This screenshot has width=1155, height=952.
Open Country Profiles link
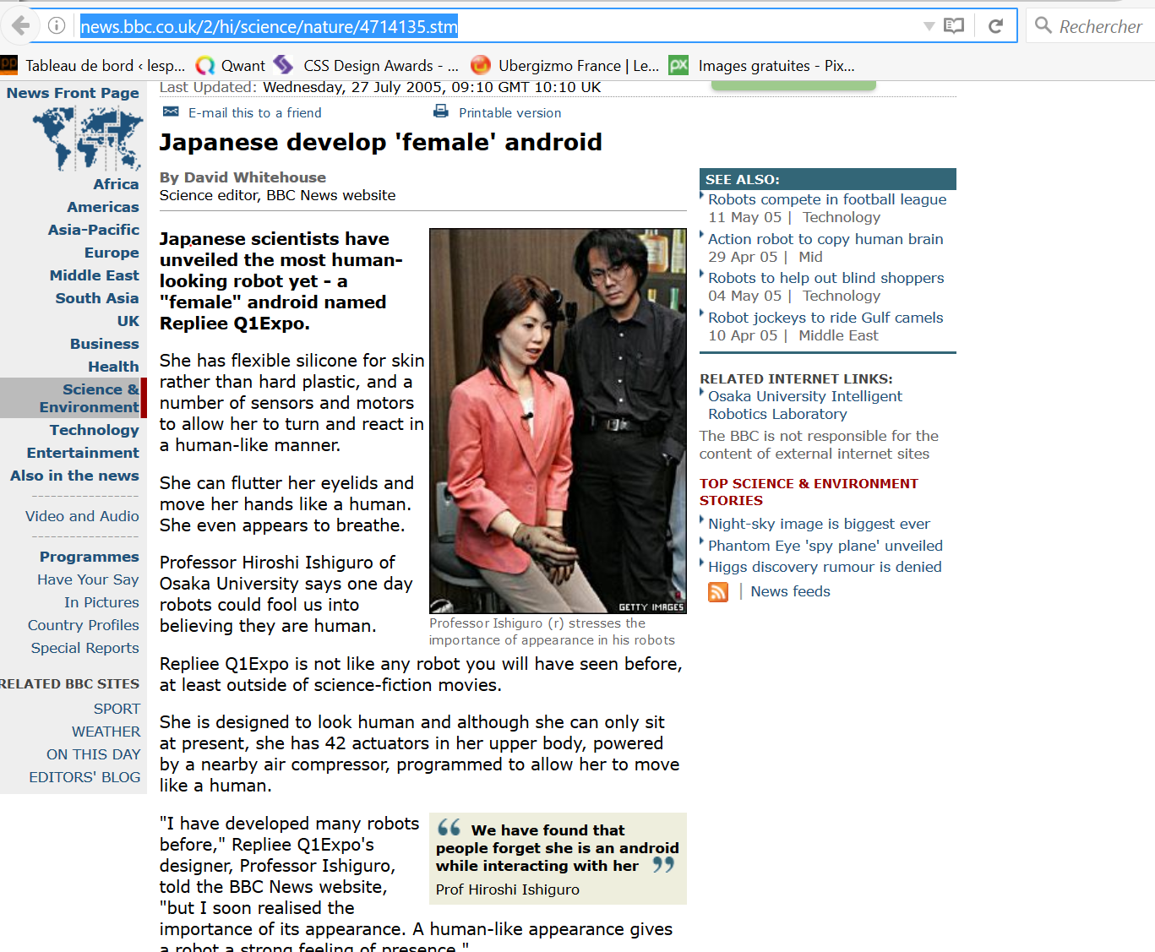coord(84,625)
